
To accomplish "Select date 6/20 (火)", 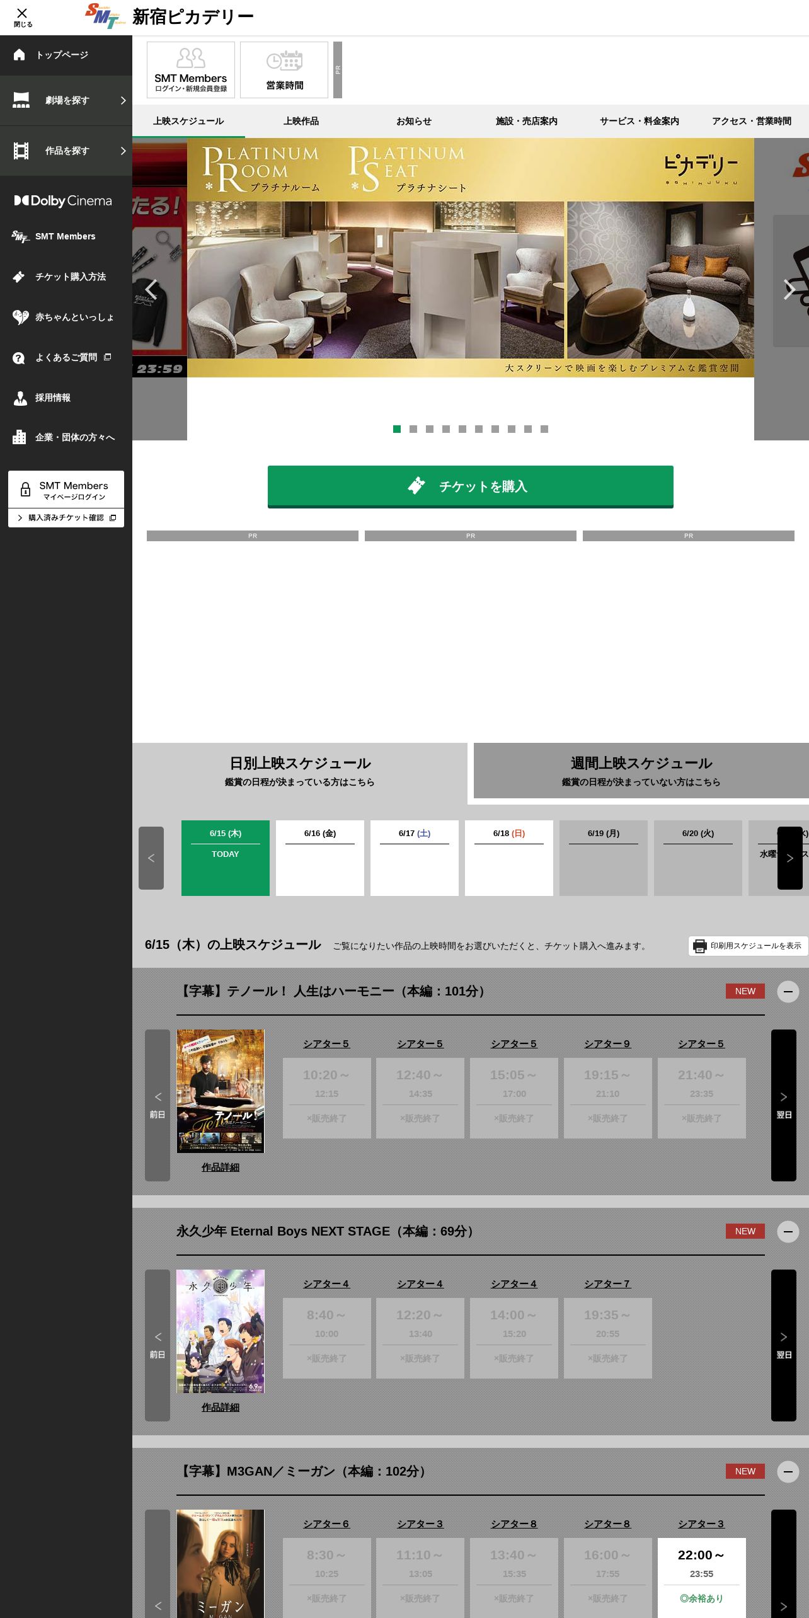I will pyautogui.click(x=698, y=858).
